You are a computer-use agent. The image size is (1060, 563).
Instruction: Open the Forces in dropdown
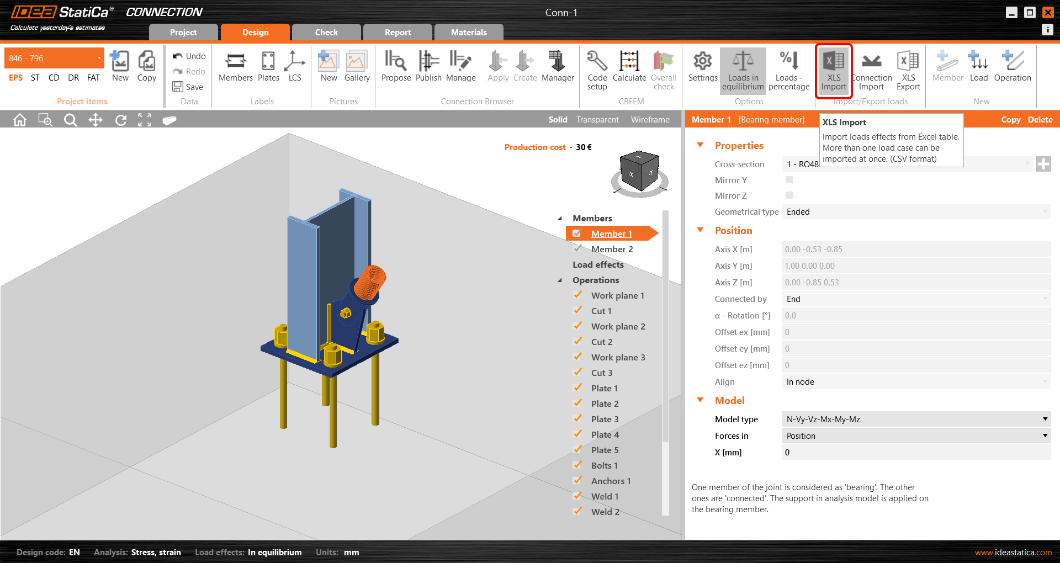click(916, 436)
